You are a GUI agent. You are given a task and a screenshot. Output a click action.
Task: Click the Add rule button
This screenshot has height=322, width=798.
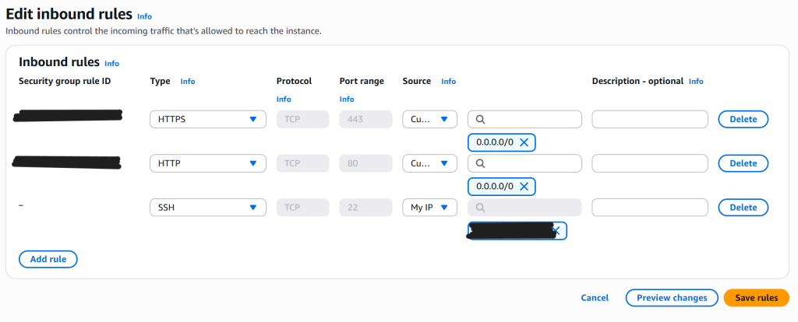(x=48, y=259)
